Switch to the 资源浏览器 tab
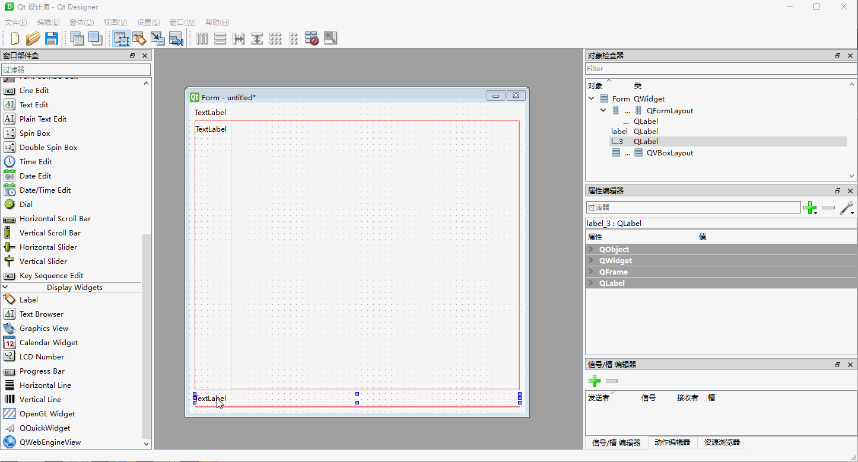Image resolution: width=858 pixels, height=462 pixels. click(723, 442)
